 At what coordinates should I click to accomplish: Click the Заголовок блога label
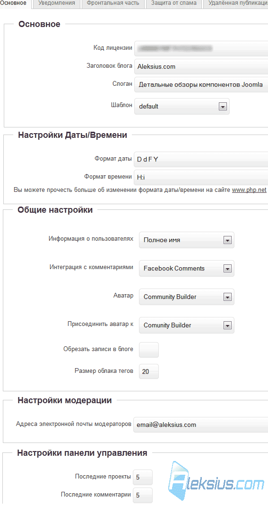pos(109,66)
